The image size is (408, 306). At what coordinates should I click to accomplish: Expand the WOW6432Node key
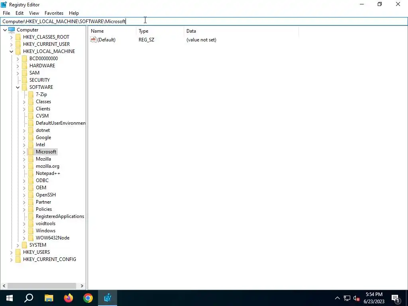click(x=24, y=238)
